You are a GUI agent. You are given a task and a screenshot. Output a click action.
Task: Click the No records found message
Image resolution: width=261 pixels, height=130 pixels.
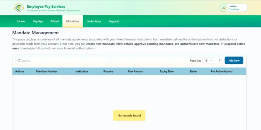(129, 115)
